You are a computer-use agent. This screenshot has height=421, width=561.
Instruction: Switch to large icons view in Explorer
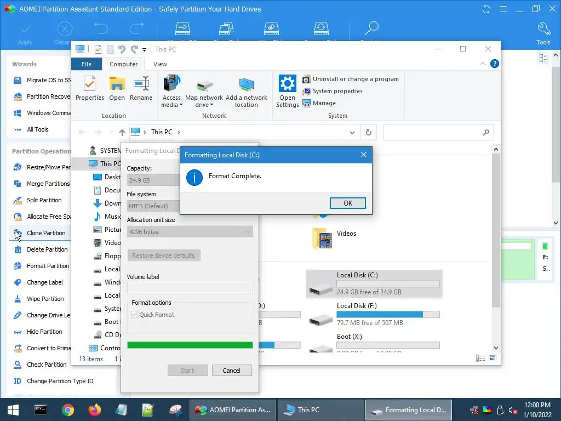tap(493, 359)
